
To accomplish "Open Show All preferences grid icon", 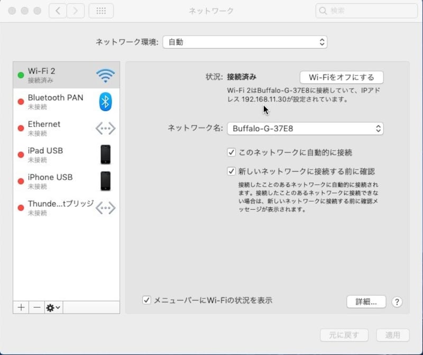I will (101, 11).
